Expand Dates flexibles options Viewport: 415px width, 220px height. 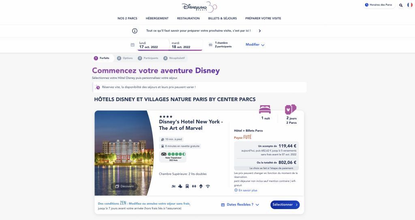[x=240, y=205]
